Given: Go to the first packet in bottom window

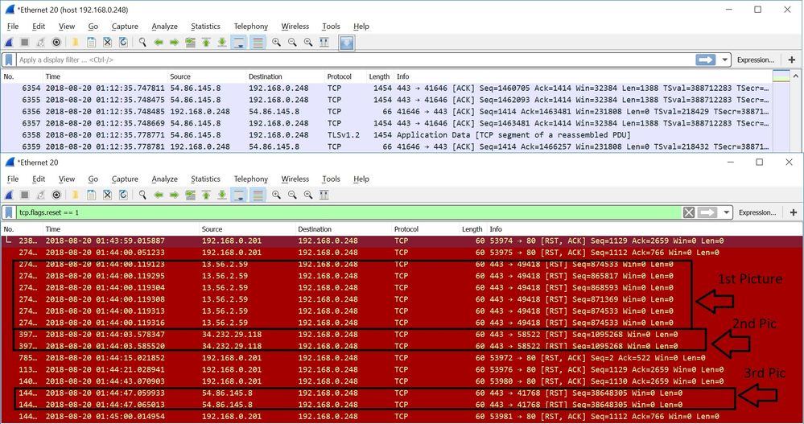Looking at the screenshot, I should click(x=206, y=195).
